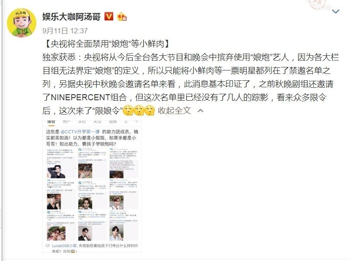Open the post options chevron menu
Viewport: 350px width, 261px height.
(336, 11)
